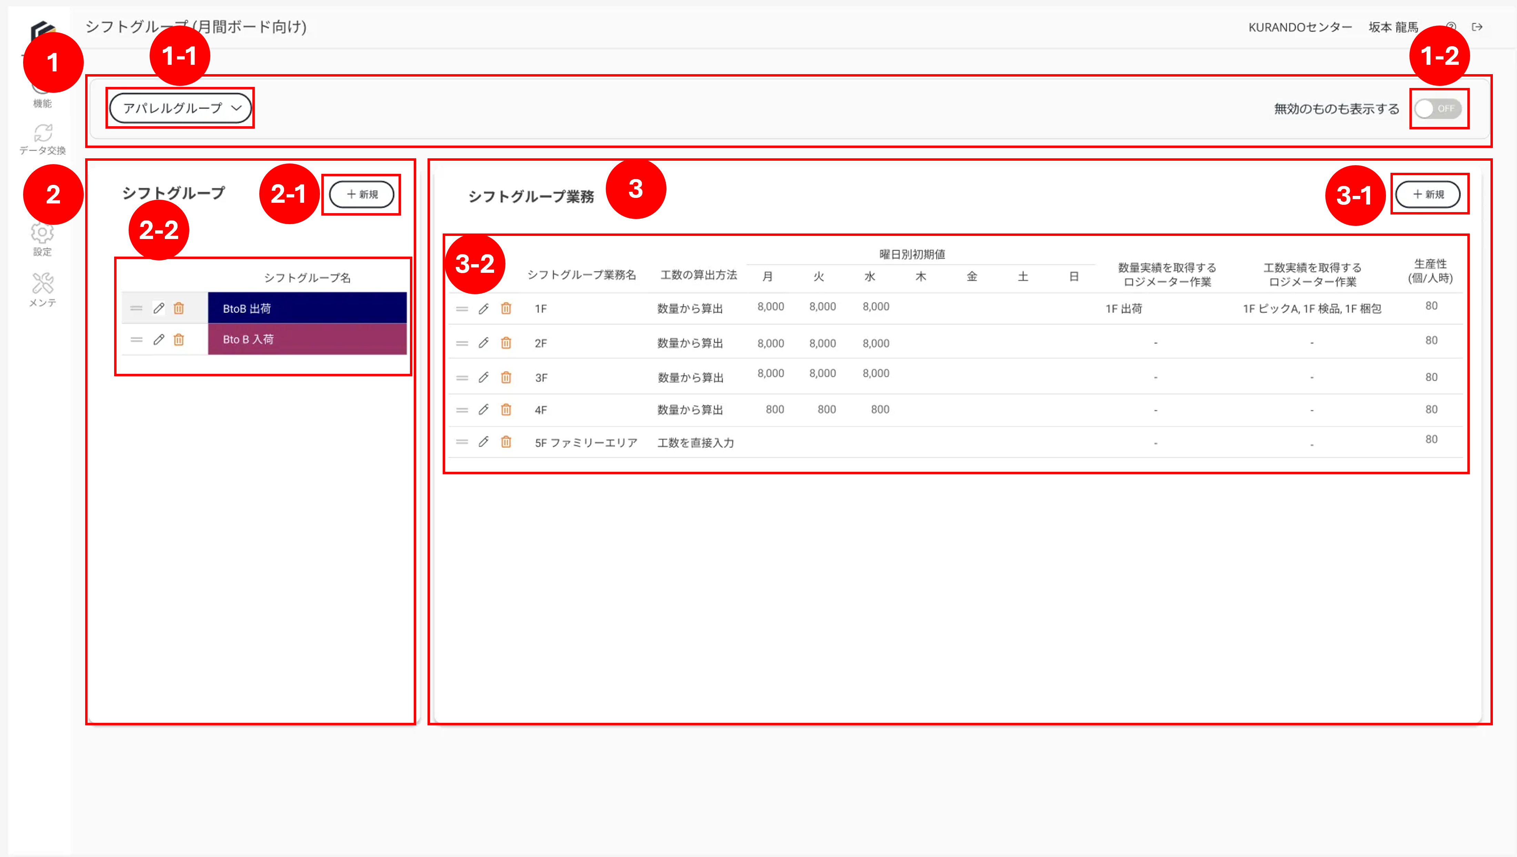Delete the Bto B 入荷 shift group
Screen dimensions: 1517x857
(179, 339)
